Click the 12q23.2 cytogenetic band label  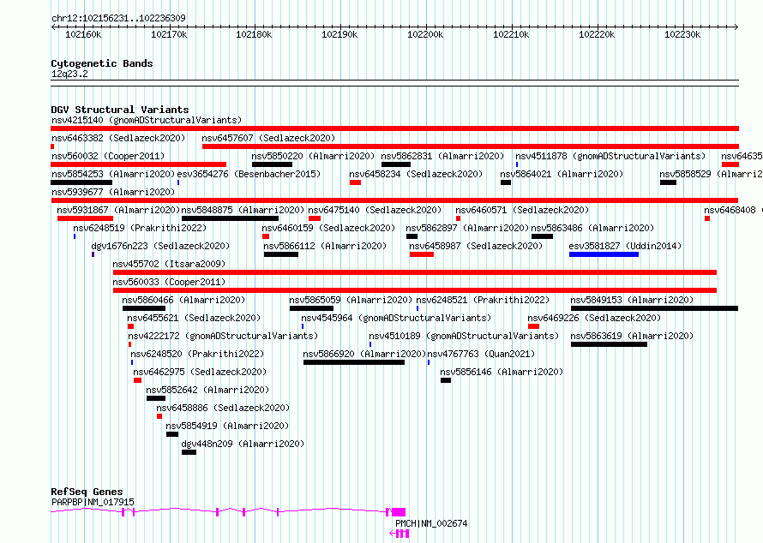(x=69, y=74)
